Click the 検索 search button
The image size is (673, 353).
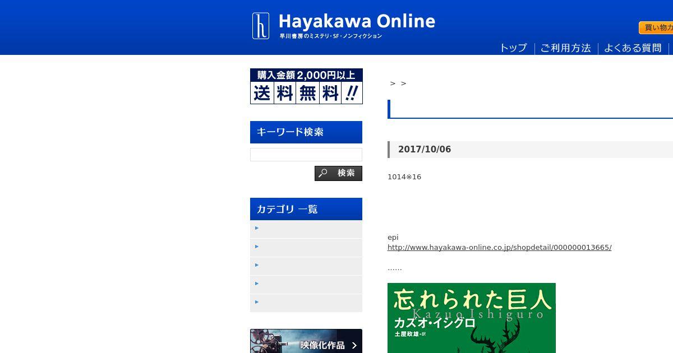point(338,173)
